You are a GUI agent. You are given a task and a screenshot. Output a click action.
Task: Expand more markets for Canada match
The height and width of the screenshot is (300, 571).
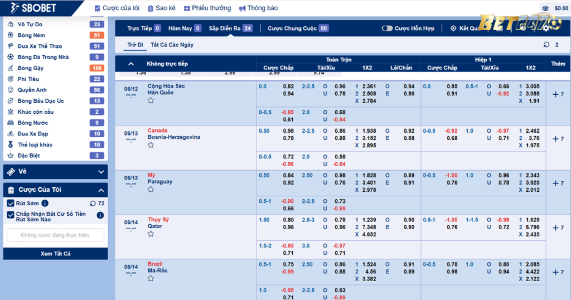click(558, 139)
